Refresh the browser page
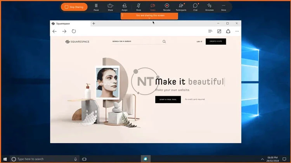The height and width of the screenshot is (163, 291). (x=74, y=31)
